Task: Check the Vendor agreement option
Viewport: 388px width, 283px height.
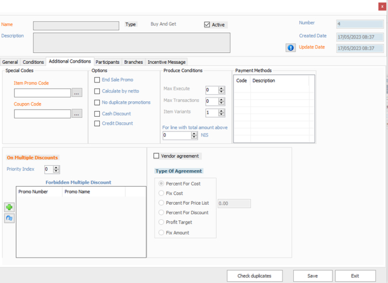Action: pyautogui.click(x=157, y=156)
